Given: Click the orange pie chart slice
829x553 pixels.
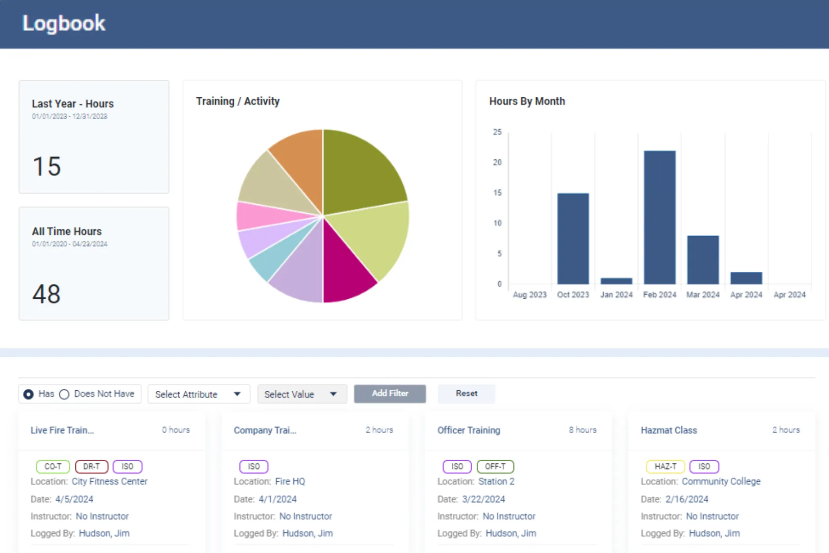Looking at the screenshot, I should (x=302, y=162).
